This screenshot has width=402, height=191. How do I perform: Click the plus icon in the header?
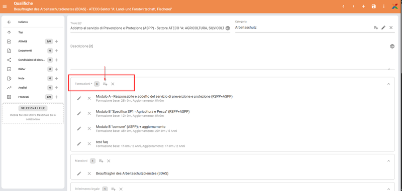363,7
